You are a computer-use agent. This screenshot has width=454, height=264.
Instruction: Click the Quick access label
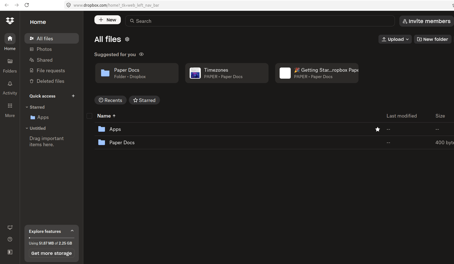coord(42,96)
